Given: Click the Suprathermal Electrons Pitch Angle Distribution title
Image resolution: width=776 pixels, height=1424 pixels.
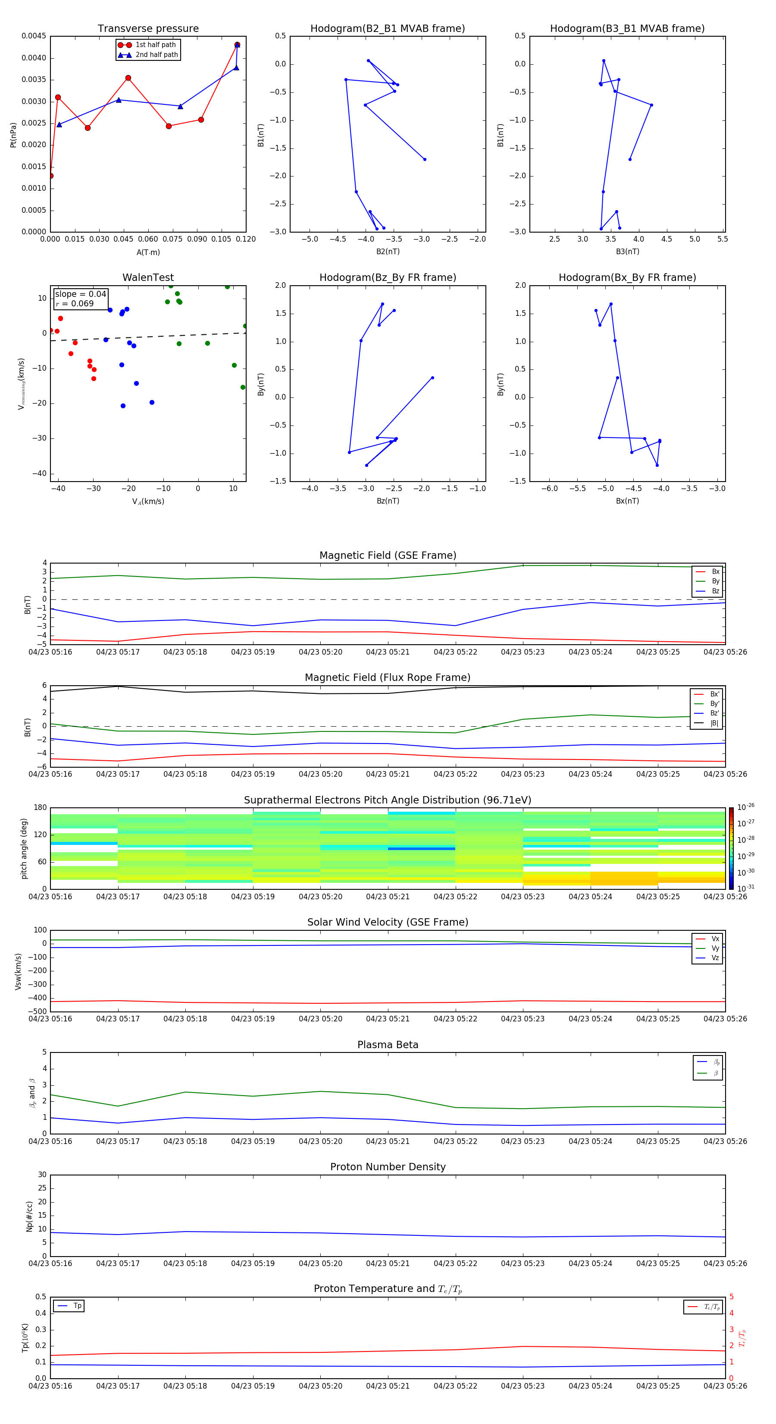Looking at the screenshot, I should (388, 800).
